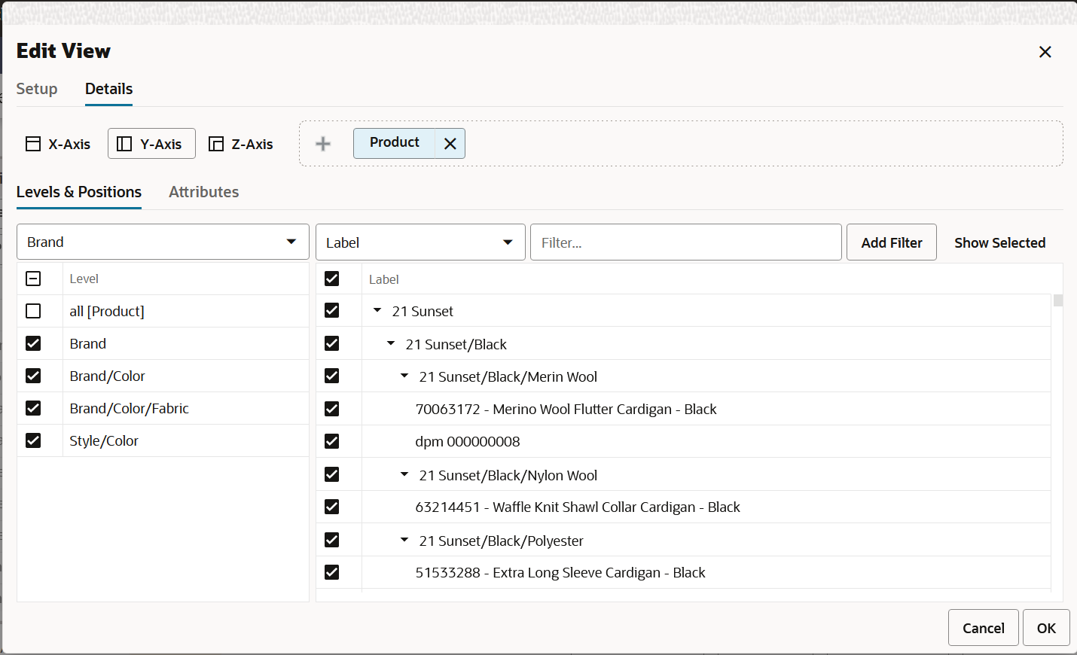Collapse the 21 Sunset tree node

pos(377,310)
